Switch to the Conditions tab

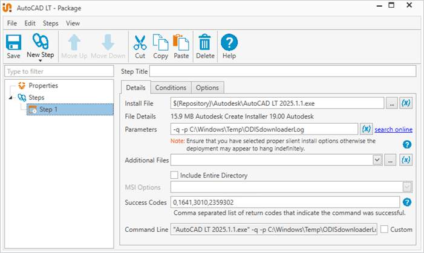coord(171,88)
